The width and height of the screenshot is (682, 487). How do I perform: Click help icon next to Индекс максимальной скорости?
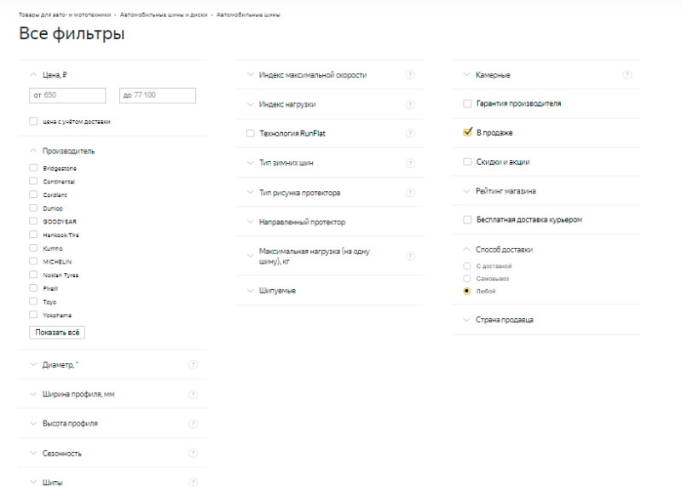410,75
